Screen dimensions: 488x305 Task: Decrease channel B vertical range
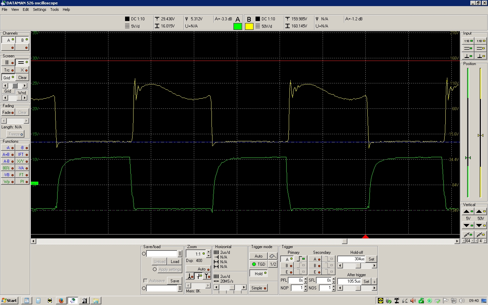[x=481, y=225]
